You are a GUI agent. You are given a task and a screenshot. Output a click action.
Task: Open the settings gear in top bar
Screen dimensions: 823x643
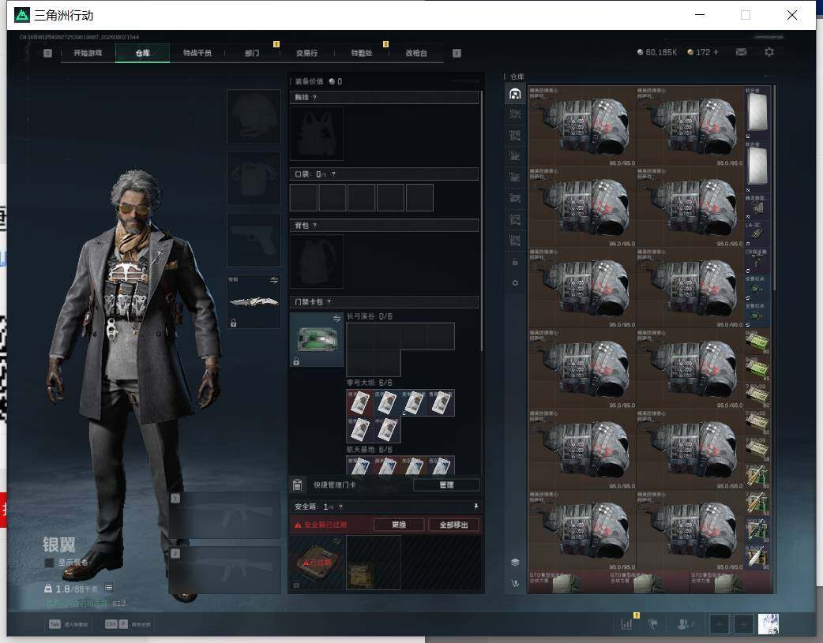pyautogui.click(x=769, y=52)
